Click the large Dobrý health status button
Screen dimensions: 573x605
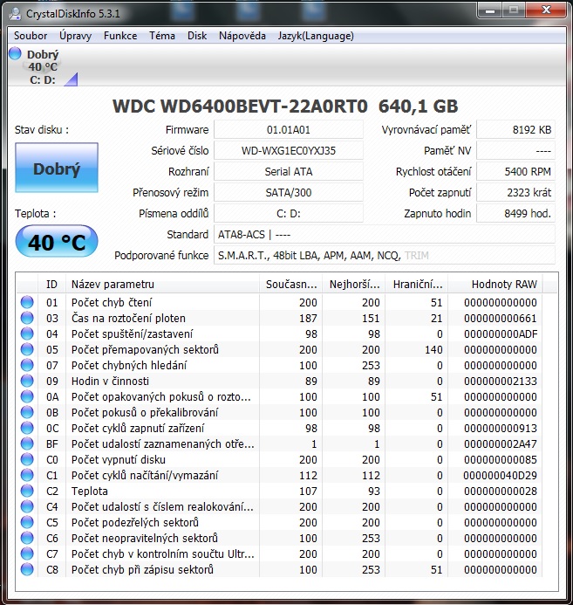(x=57, y=168)
